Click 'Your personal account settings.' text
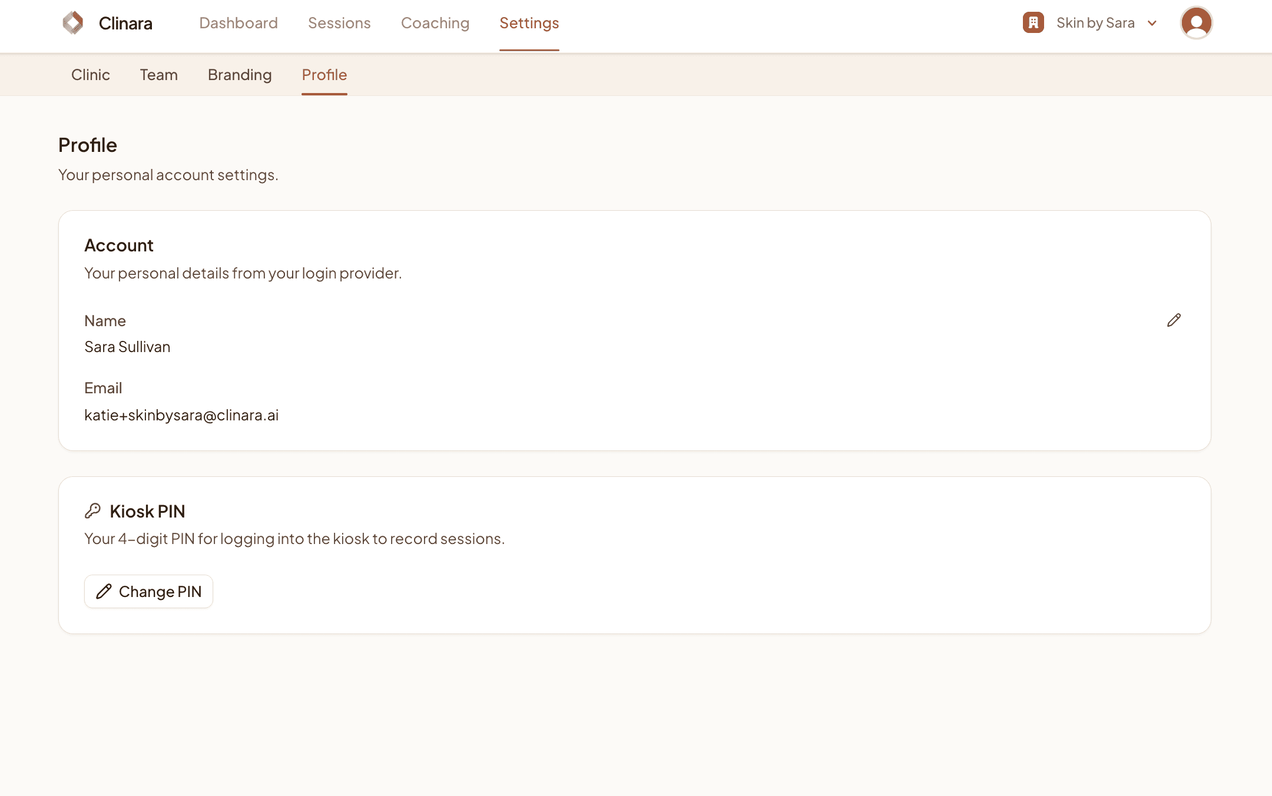 168,175
